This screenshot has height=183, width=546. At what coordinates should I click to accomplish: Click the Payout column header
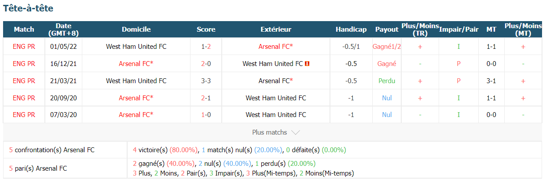tap(387, 29)
